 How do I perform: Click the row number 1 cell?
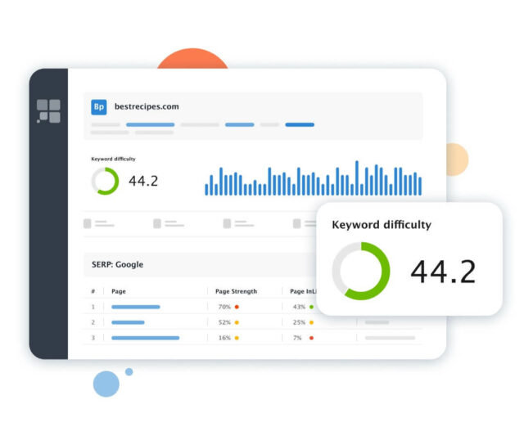tap(93, 307)
